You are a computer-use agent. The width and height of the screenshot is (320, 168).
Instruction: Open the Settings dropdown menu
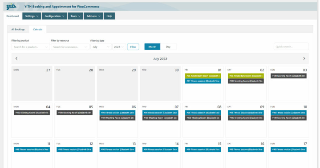pyautogui.click(x=32, y=16)
